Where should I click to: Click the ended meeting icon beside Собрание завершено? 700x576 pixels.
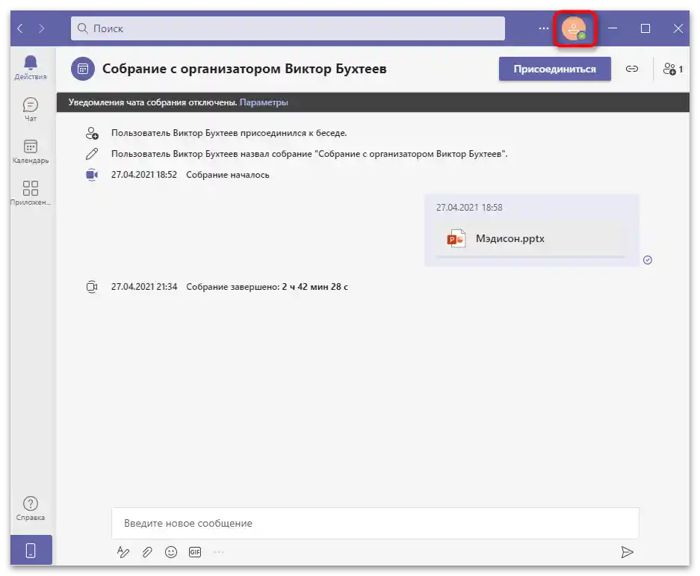(x=92, y=287)
